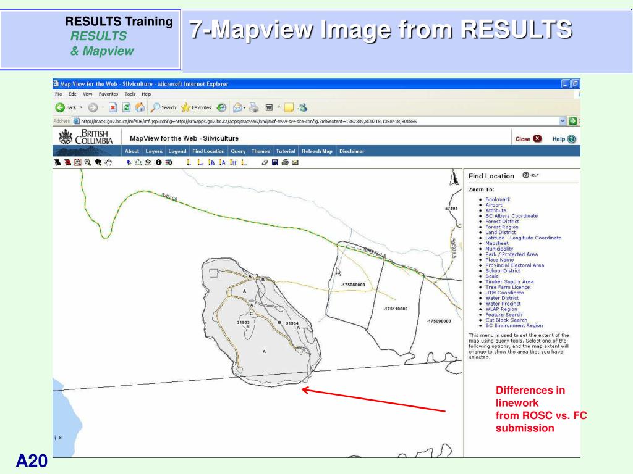Stop page loading with the red X icon

[x=113, y=107]
